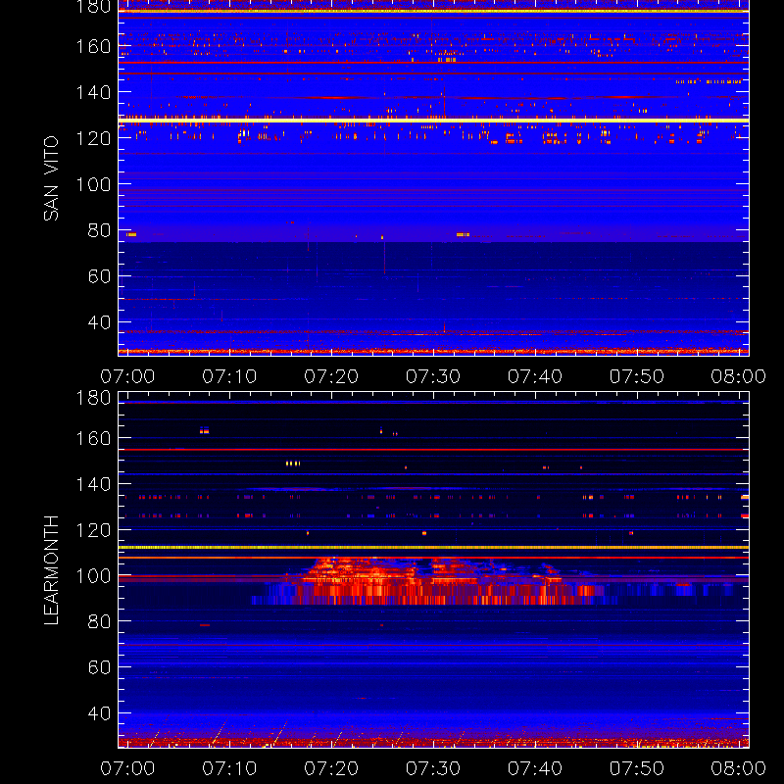The image size is (784, 784).
Task: Click the red burst emission in Learmonth spectrogram
Action: (430, 581)
